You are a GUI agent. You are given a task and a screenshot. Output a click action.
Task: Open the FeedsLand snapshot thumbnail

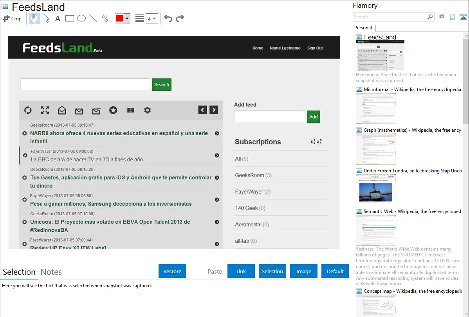click(380, 55)
